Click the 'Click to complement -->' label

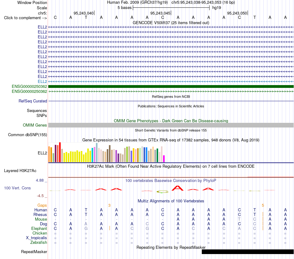click(x=25, y=18)
